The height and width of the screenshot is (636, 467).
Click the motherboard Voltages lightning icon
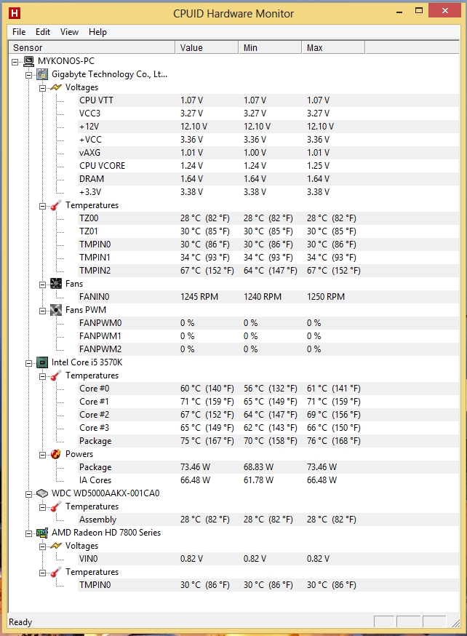click(x=56, y=87)
